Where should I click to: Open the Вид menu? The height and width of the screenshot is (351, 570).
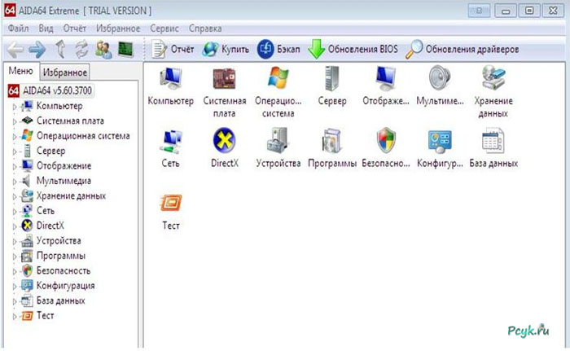coord(46,29)
